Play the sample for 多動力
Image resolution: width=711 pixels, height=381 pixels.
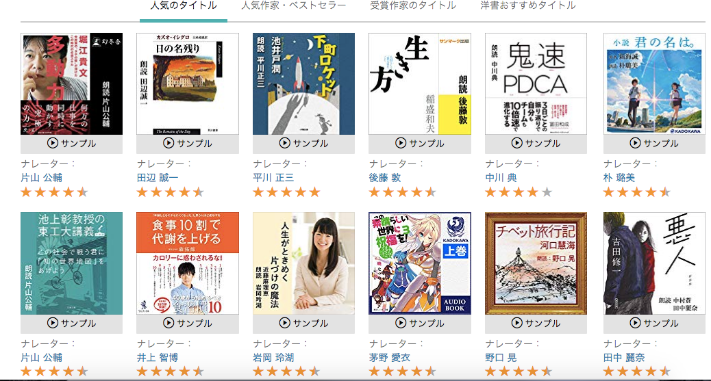point(72,144)
